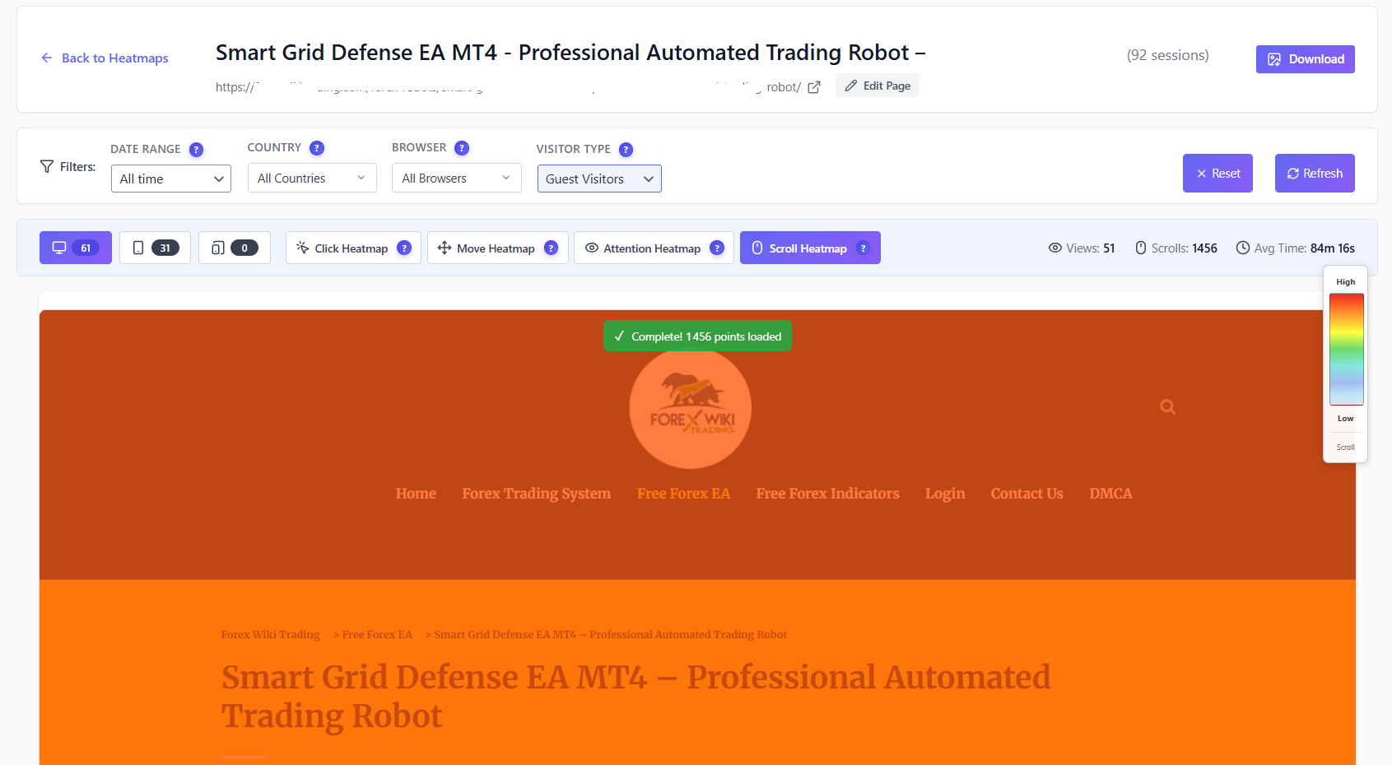
Task: Select mobile device view with 31 sessions
Action: point(155,248)
